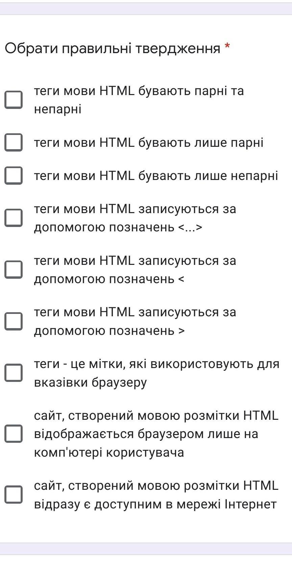Click the text "теги мови HTML бувають лише парні"
Viewport: 292px width, 571px height.
(x=148, y=142)
